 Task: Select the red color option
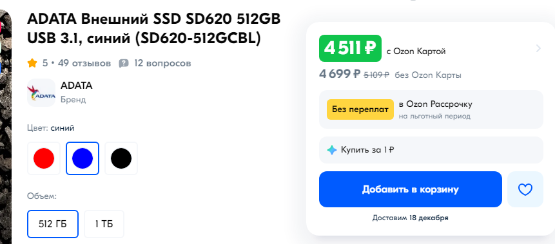coord(44,158)
